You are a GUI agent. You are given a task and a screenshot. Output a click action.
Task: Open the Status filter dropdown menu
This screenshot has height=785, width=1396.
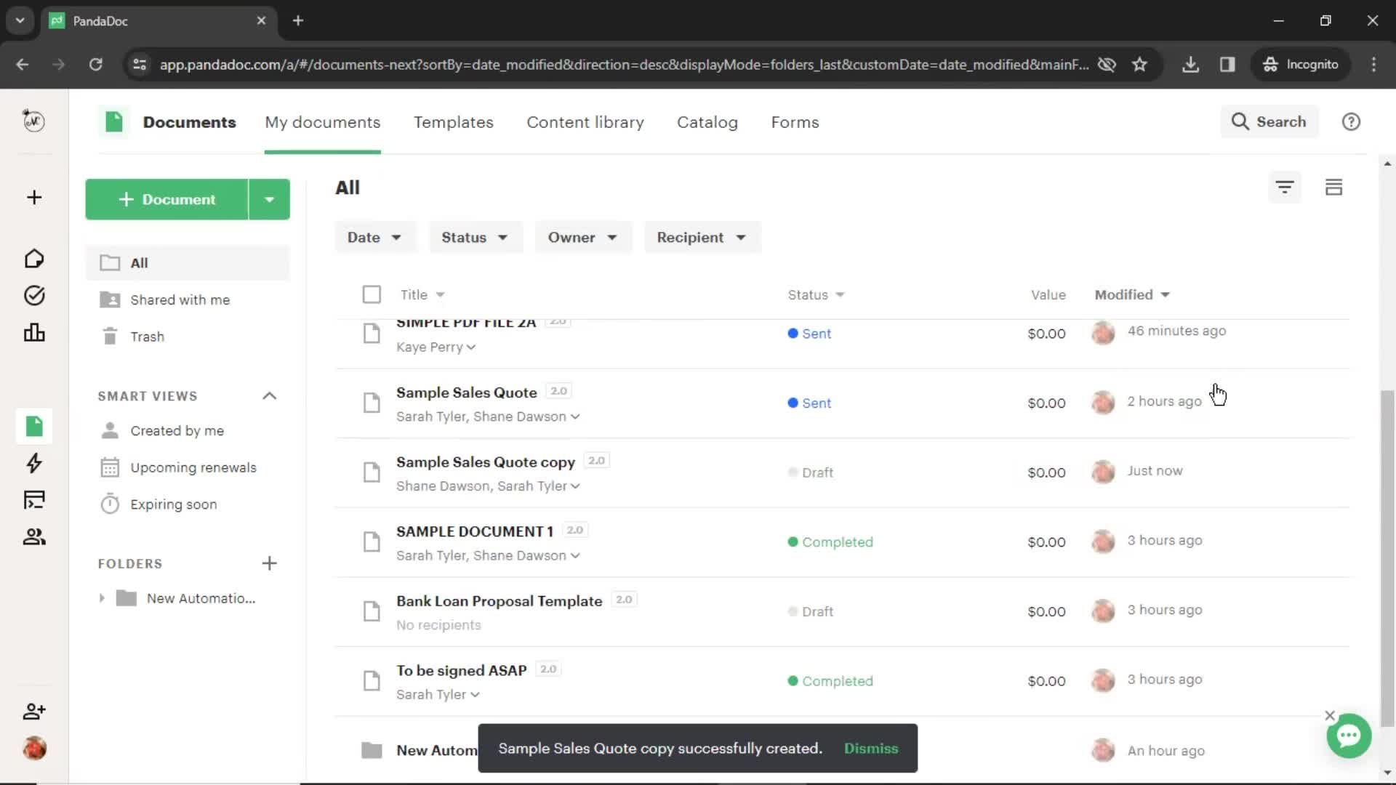coord(473,237)
